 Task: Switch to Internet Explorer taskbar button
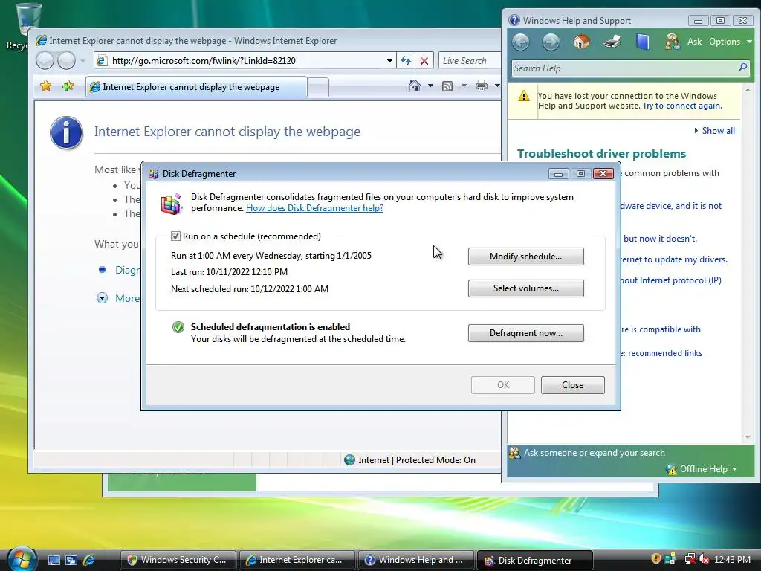(x=297, y=560)
